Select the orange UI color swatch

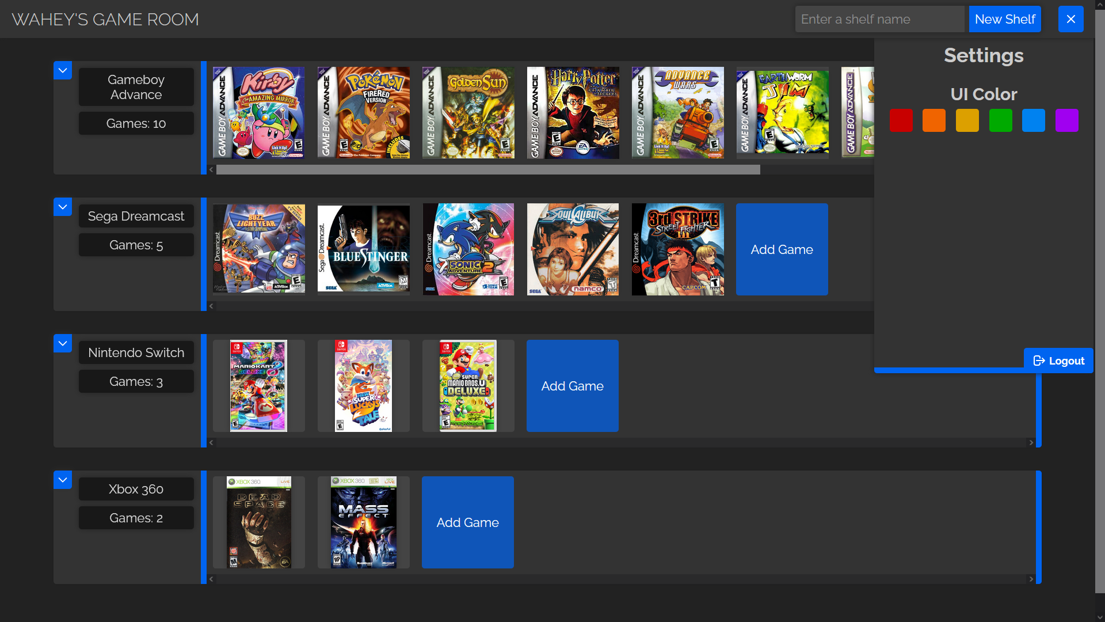[934, 120]
